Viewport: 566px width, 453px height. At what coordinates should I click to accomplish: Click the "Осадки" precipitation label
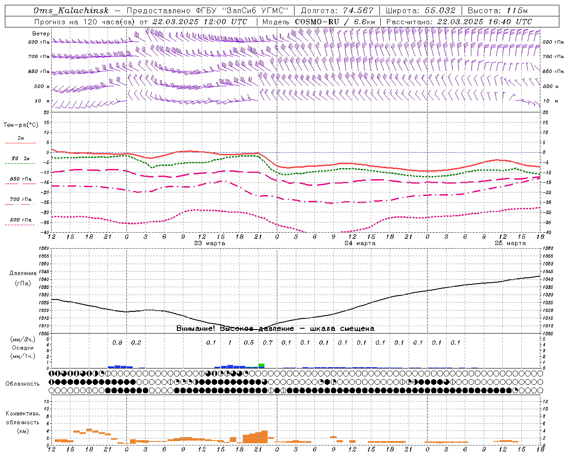tap(23, 348)
